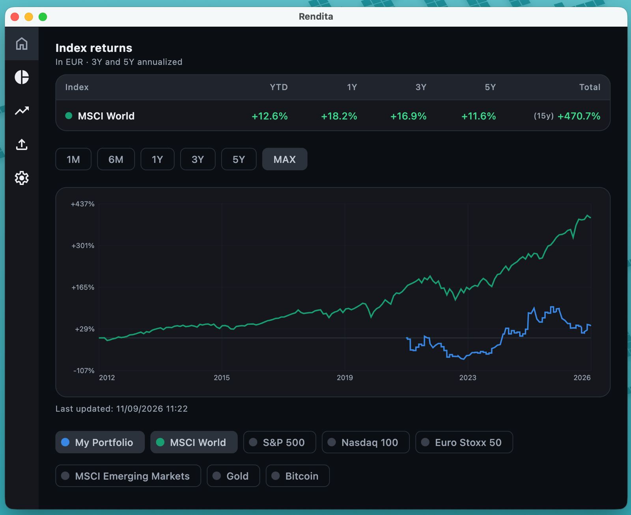The image size is (631, 515).
Task: Click the MSCI World table row name
Action: (106, 116)
